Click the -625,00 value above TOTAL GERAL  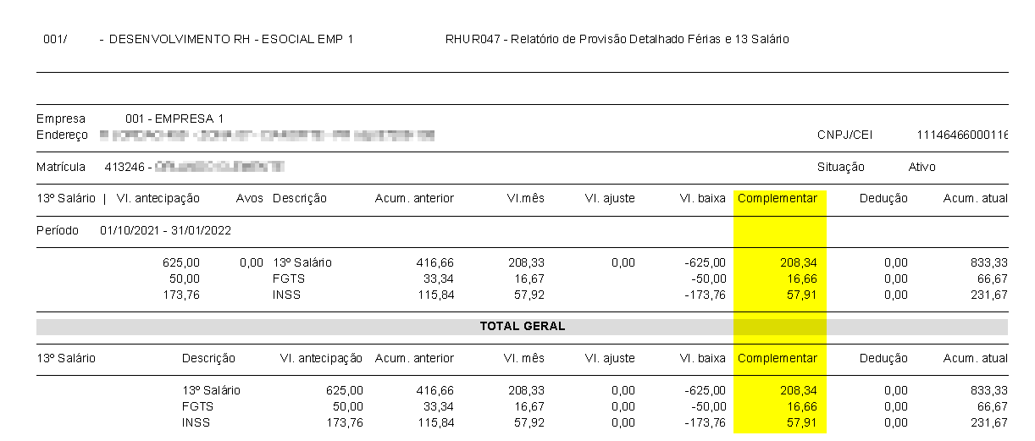click(x=705, y=262)
